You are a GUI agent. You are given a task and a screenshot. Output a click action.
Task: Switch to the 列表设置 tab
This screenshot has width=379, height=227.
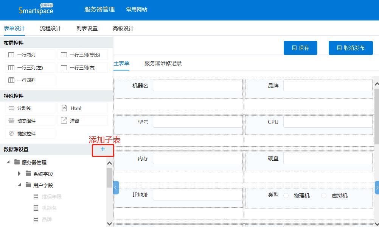click(x=87, y=28)
